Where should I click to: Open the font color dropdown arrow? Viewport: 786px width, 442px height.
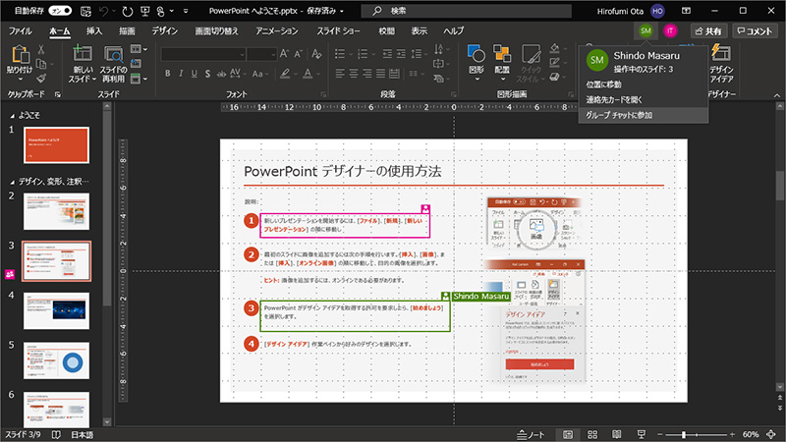click(x=318, y=75)
